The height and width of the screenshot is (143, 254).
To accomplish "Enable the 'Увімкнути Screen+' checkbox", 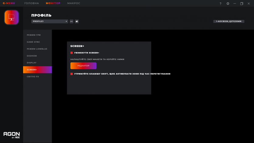I will (71, 53).
